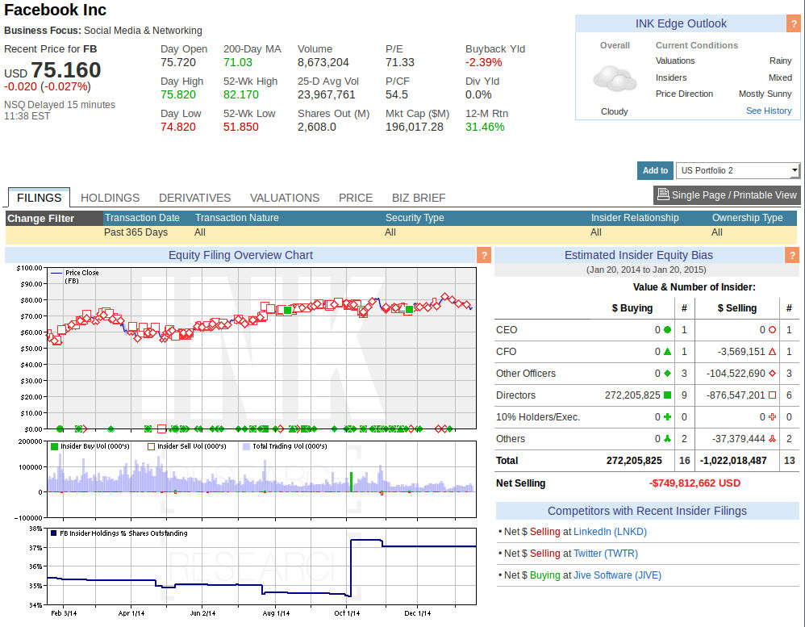Click 10% Holders buying green plus icon
The height and width of the screenshot is (627, 805).
point(667,417)
